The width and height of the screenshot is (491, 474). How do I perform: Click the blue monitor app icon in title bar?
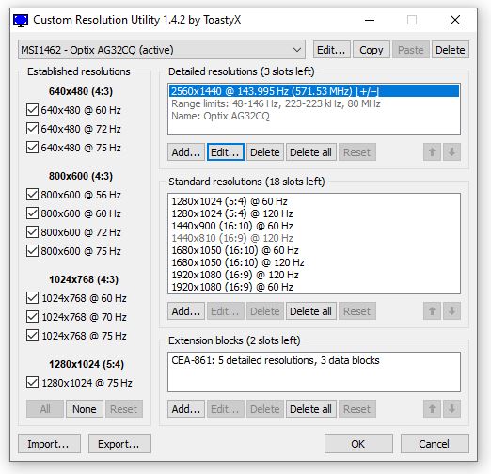[21, 20]
